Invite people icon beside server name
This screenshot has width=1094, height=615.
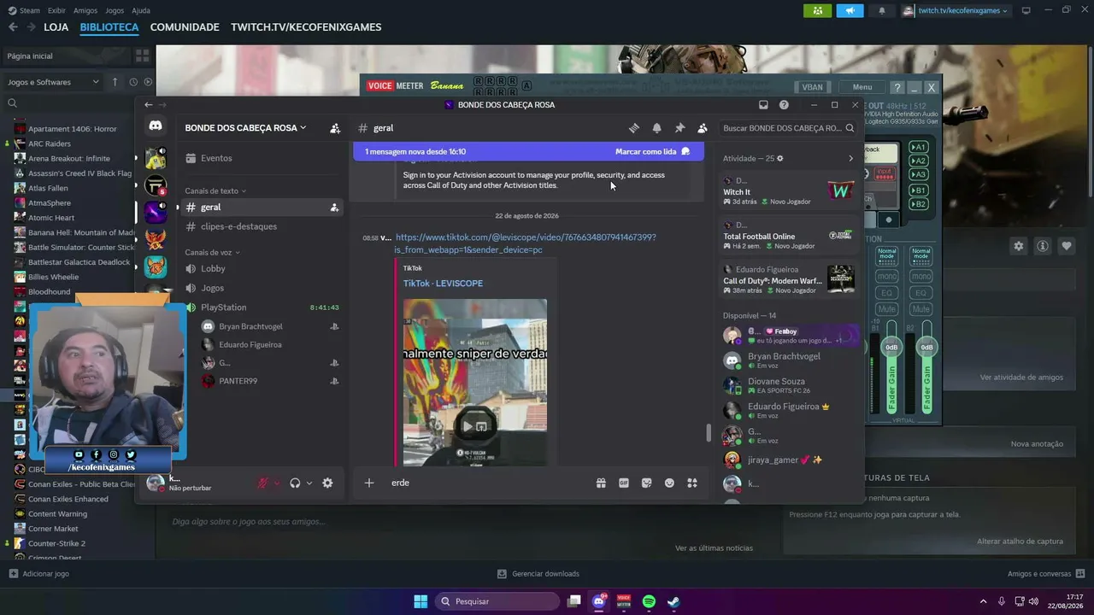click(335, 128)
